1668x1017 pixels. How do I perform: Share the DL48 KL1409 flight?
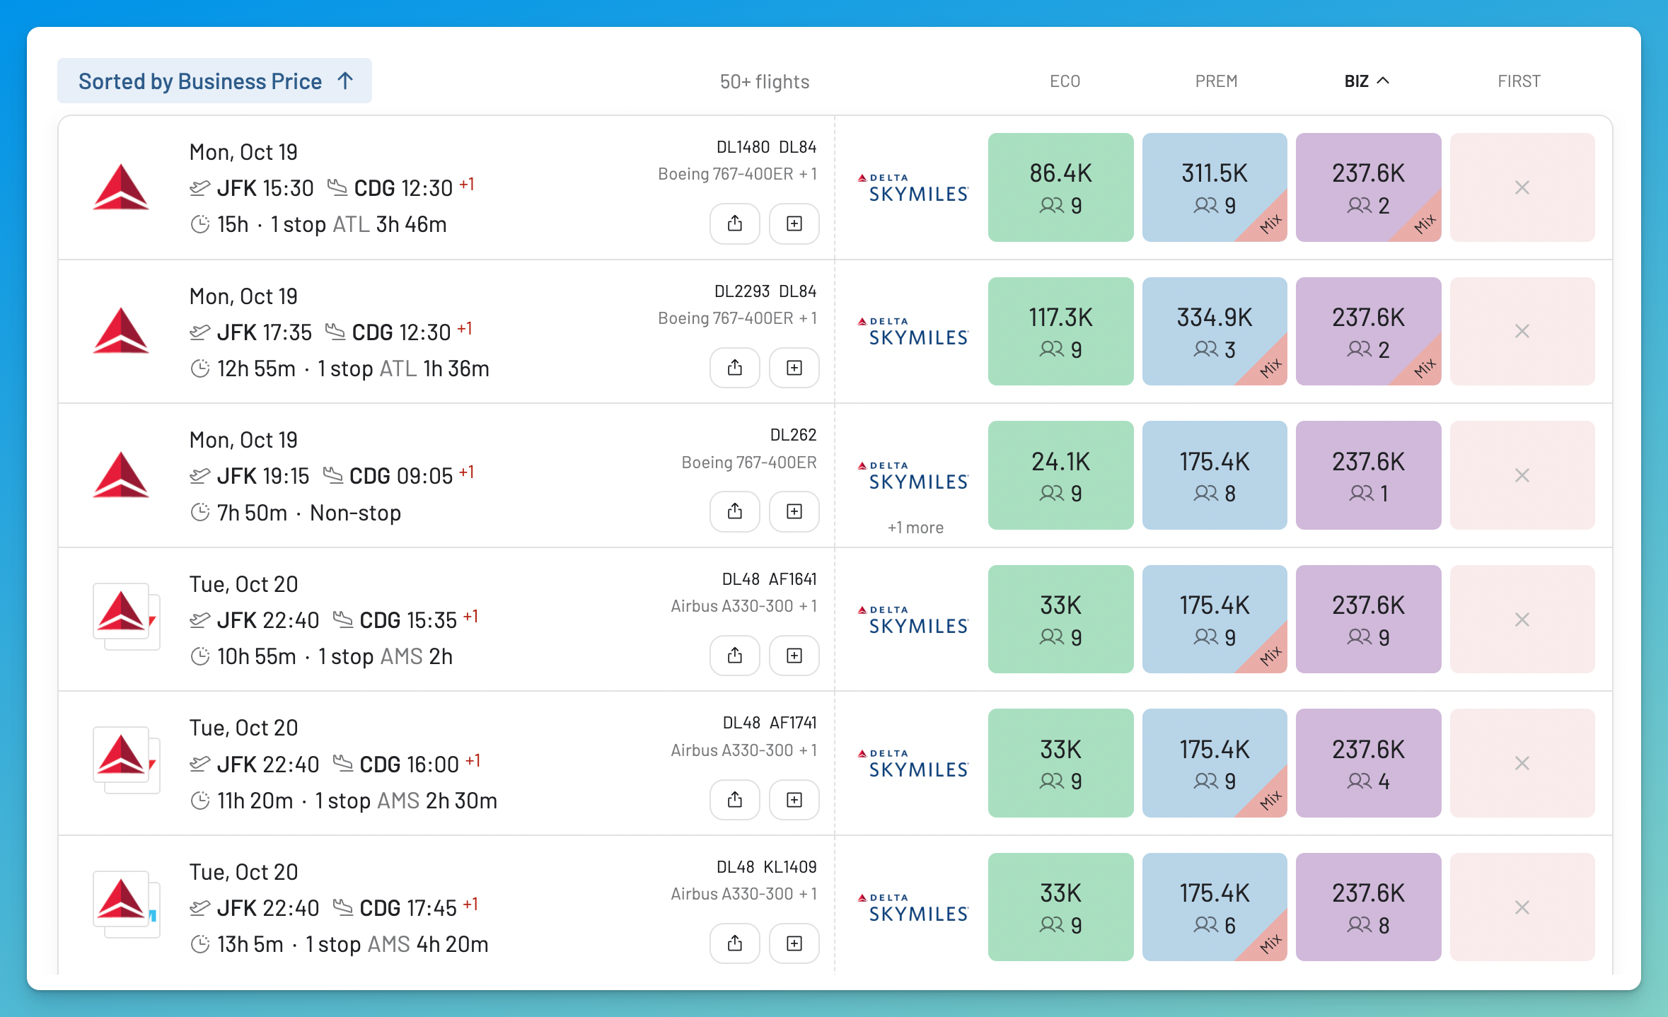[x=735, y=943]
